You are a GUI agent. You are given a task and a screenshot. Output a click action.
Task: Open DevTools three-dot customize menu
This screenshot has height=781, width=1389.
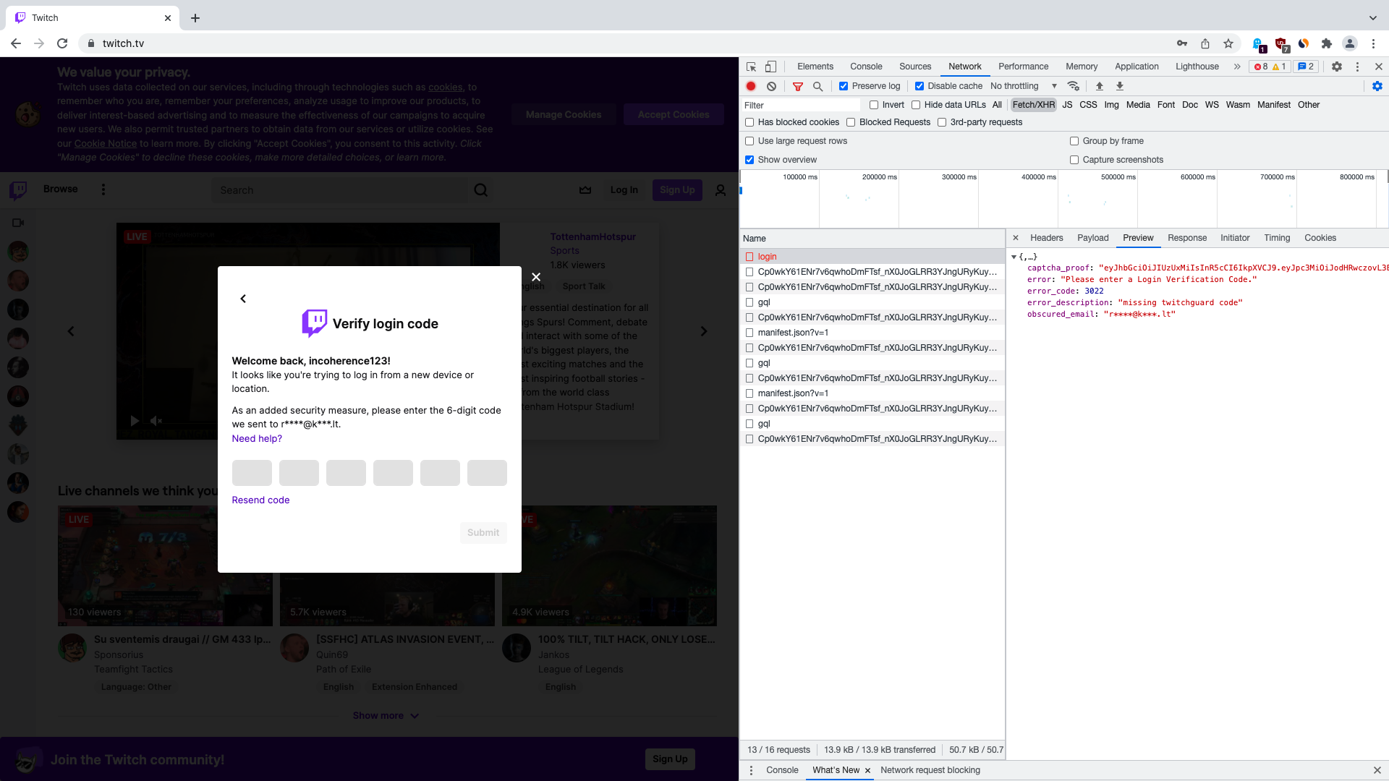[1358, 67]
